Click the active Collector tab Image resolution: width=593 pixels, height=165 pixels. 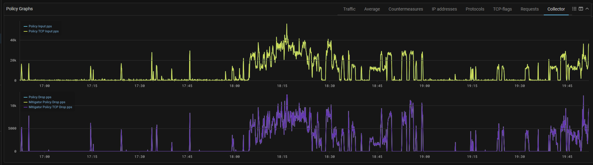(556, 9)
